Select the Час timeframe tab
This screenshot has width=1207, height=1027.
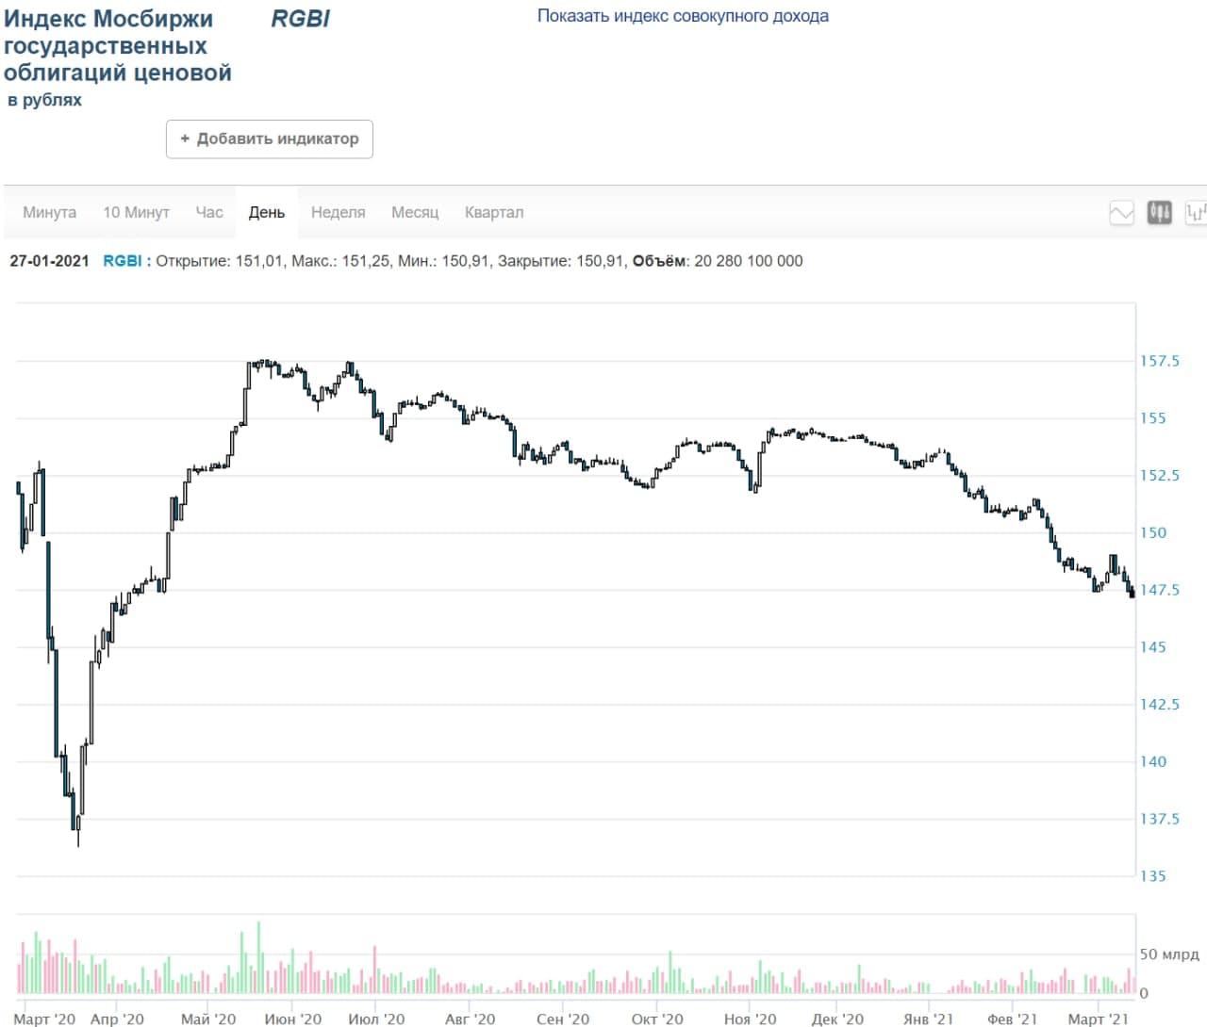coord(209,213)
